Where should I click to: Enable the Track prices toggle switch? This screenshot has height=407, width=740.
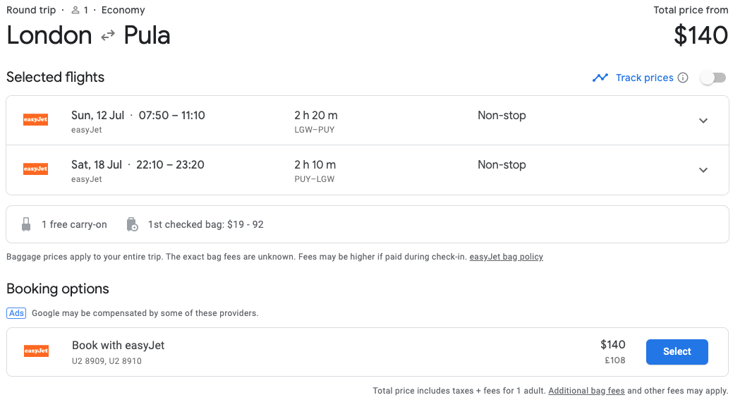click(712, 78)
